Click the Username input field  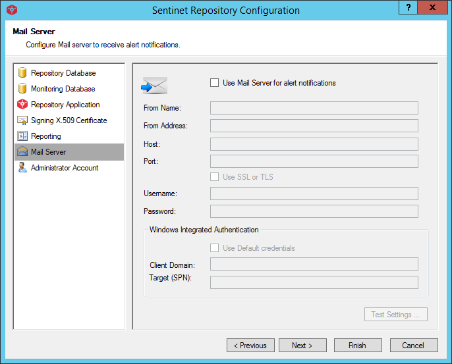click(314, 194)
